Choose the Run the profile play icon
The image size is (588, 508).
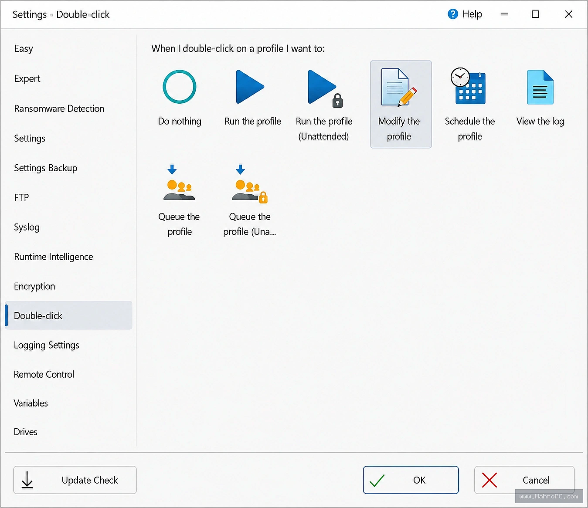pyautogui.click(x=250, y=87)
